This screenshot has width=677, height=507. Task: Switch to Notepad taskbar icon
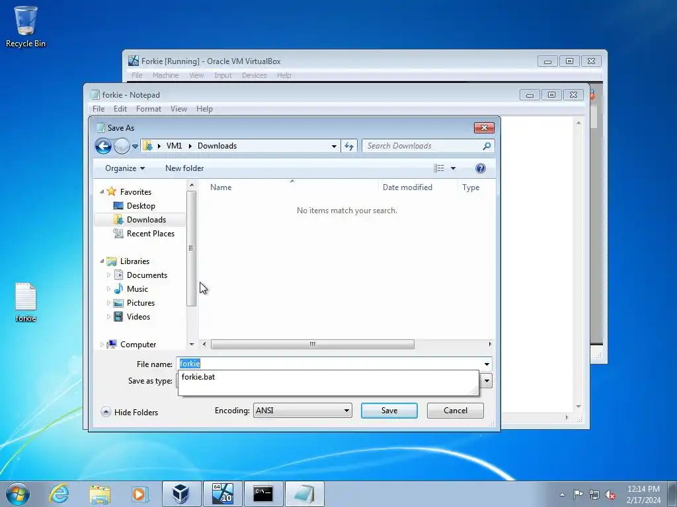pos(304,494)
